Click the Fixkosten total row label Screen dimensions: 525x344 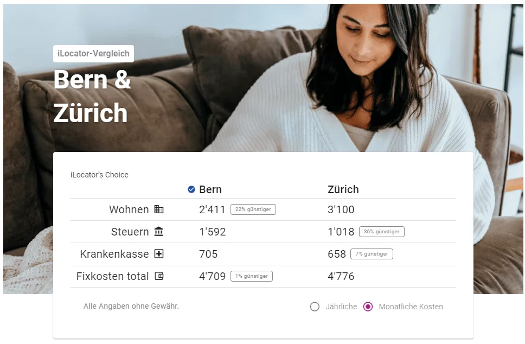coord(112,276)
